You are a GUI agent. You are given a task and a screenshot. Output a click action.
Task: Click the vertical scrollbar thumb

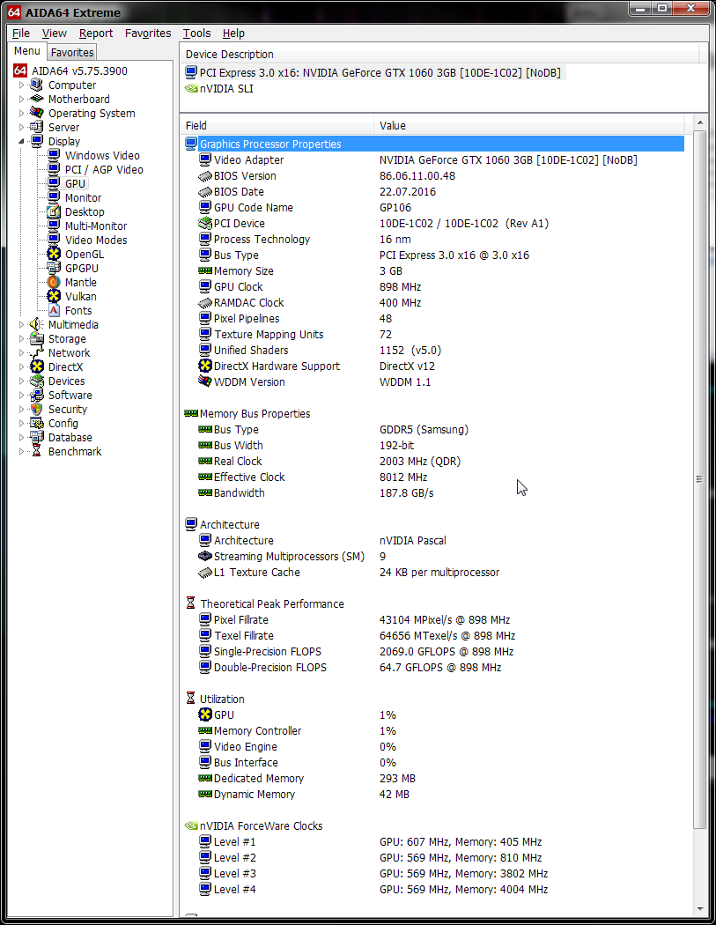pyautogui.click(x=700, y=479)
